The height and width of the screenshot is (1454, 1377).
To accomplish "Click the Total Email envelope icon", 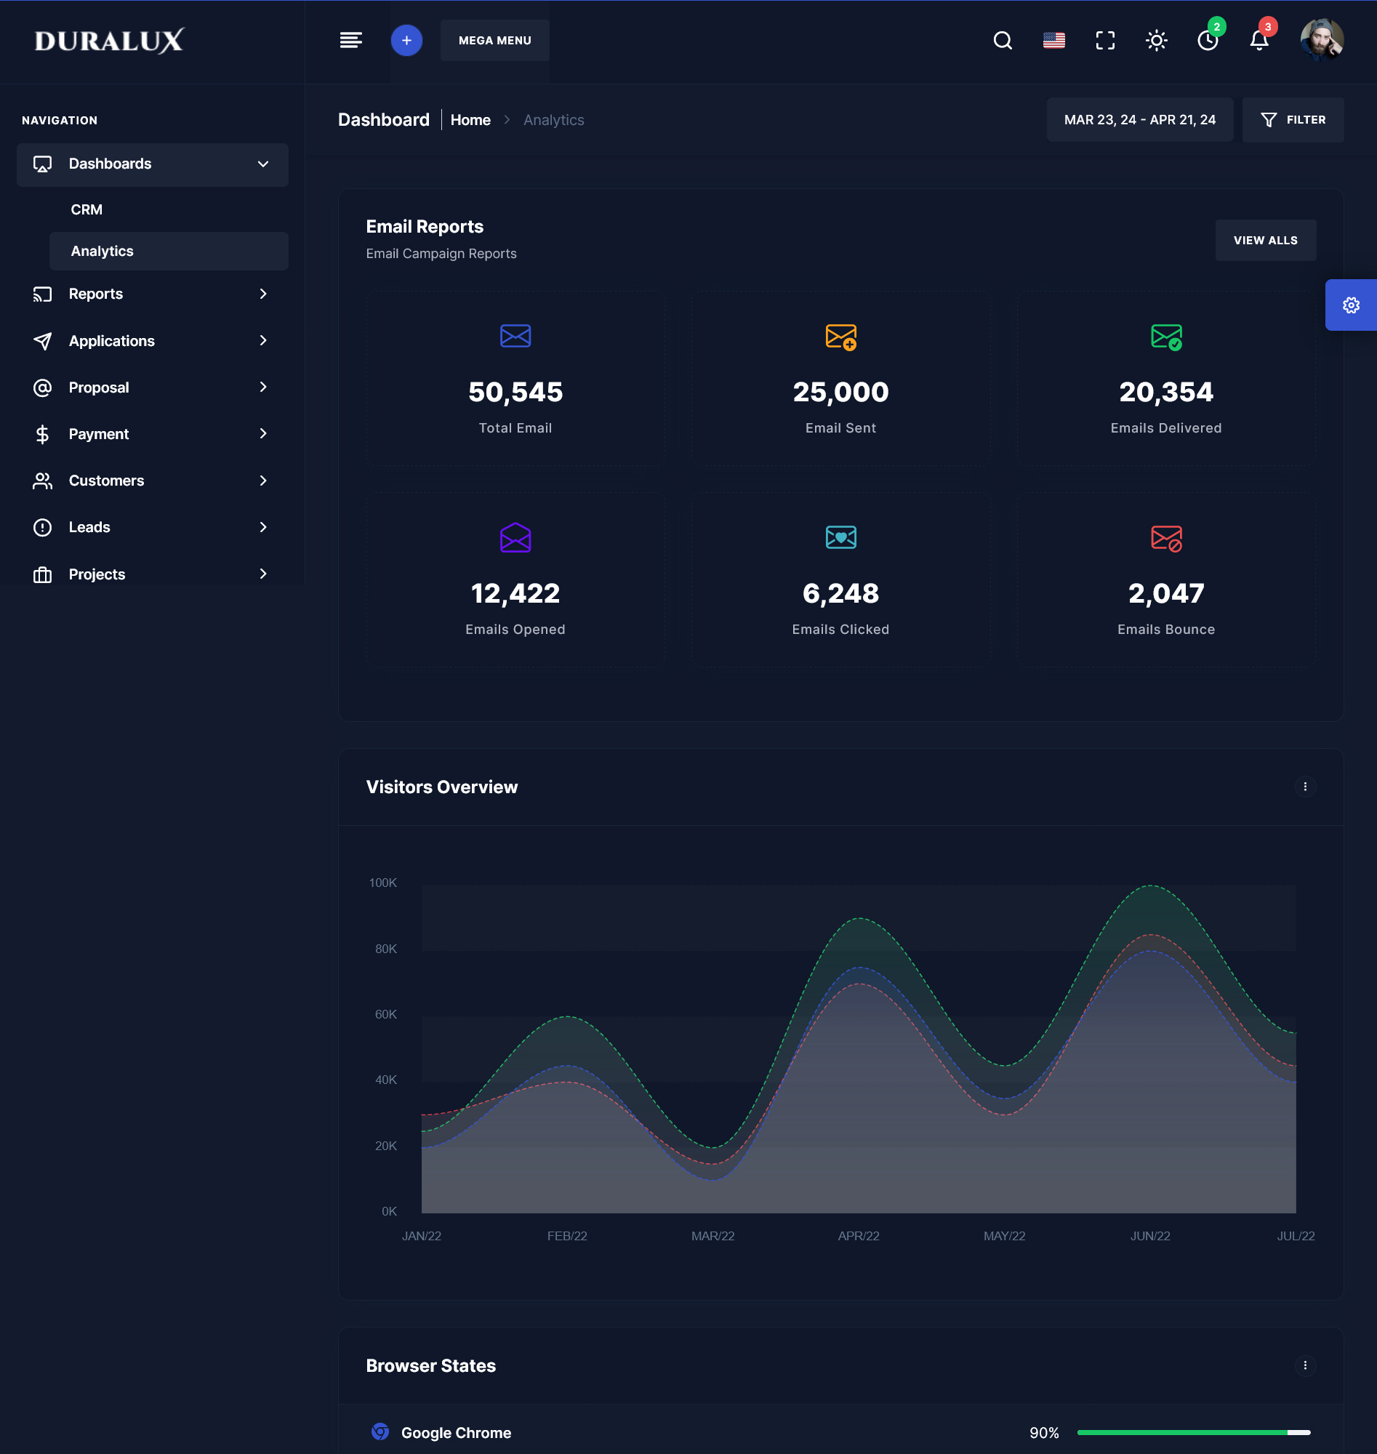I will [x=515, y=336].
